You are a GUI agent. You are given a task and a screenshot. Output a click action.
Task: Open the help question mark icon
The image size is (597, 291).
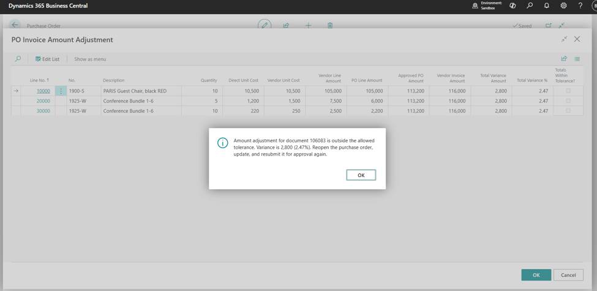point(580,6)
